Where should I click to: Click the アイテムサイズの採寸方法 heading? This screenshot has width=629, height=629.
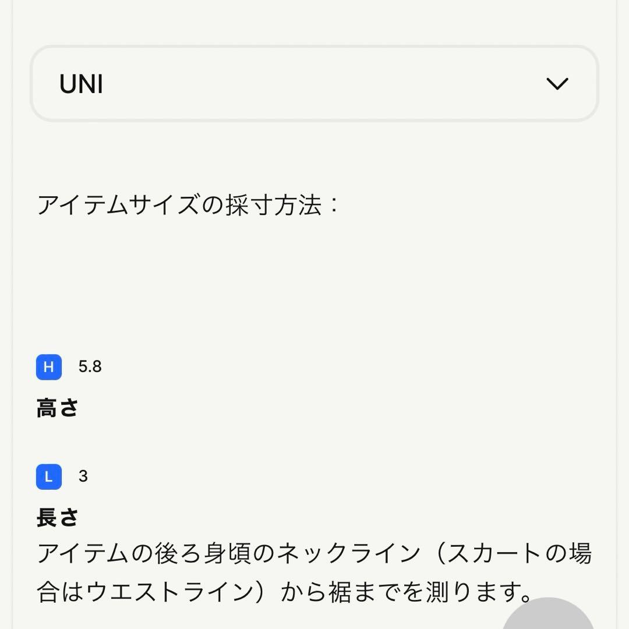point(181,206)
